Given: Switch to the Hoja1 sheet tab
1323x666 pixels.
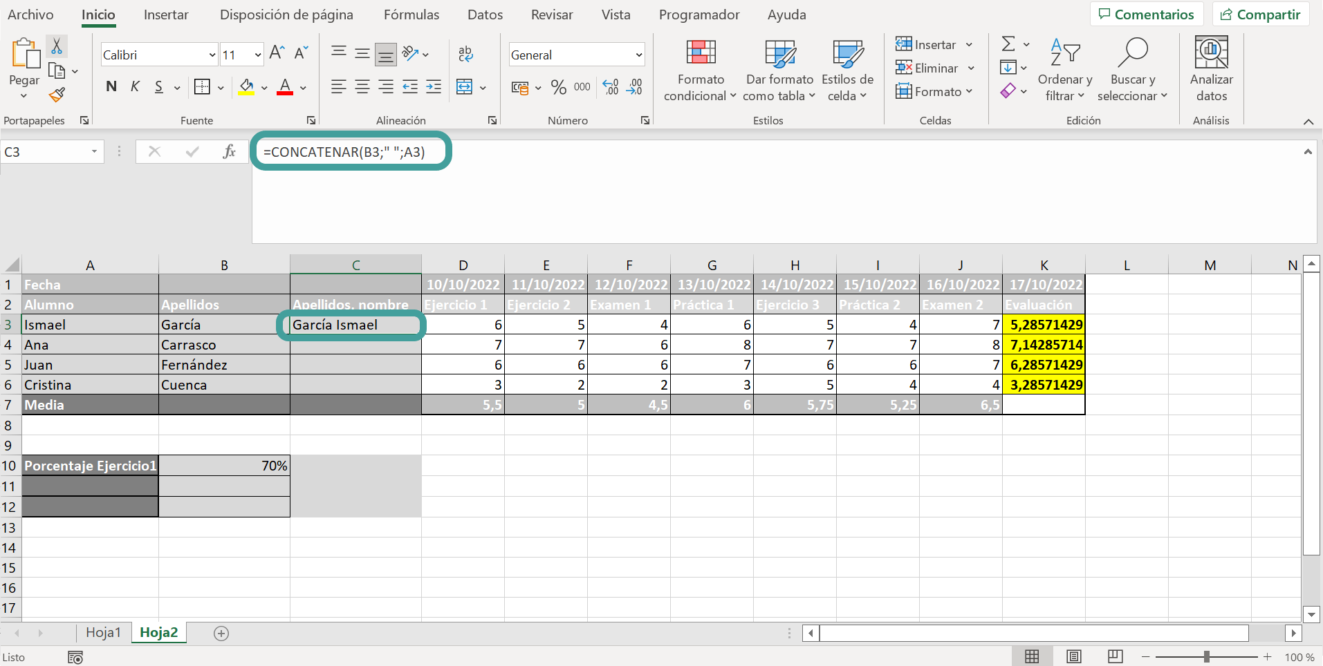Looking at the screenshot, I should click(103, 632).
